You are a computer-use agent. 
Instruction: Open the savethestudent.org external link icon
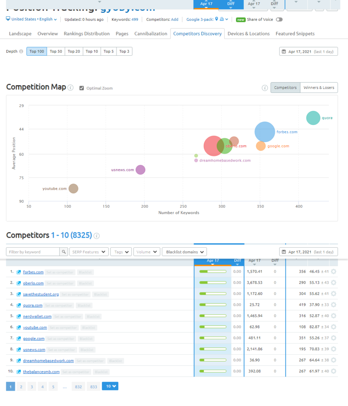pos(19,294)
